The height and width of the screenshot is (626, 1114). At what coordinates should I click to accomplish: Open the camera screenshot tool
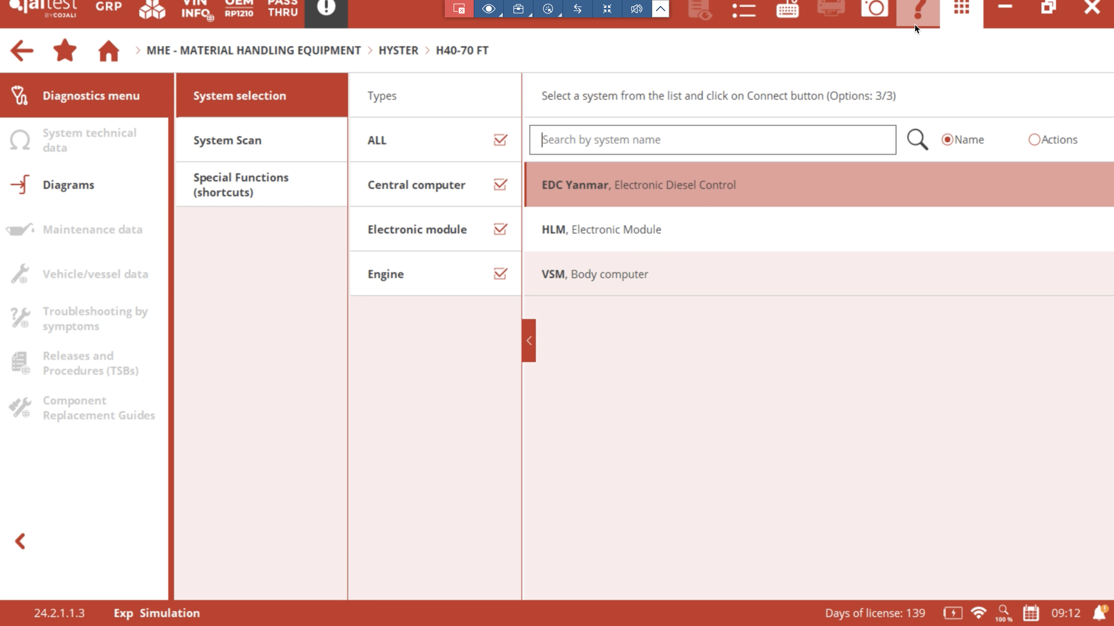(874, 9)
